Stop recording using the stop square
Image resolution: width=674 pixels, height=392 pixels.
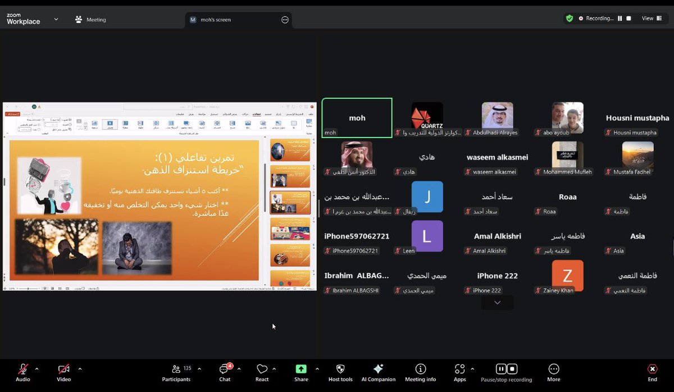[628, 18]
